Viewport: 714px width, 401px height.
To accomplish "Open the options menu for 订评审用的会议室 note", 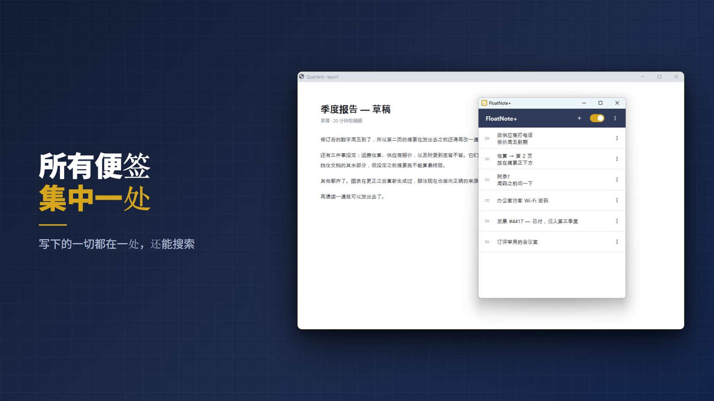I will coord(617,242).
